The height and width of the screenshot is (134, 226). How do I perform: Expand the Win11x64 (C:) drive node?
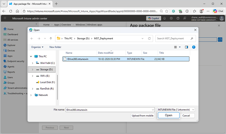[x=33, y=63]
